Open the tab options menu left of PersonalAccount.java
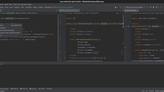164x92 pixels. [57, 10]
